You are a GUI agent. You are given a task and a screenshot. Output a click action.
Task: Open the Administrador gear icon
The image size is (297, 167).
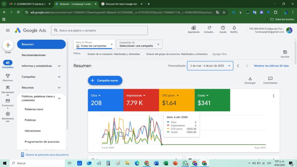(x=8, y=114)
